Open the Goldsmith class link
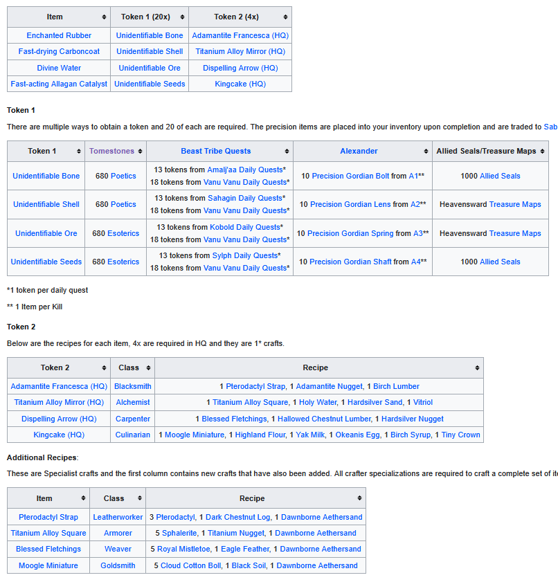The width and height of the screenshot is (558, 582). 118,565
